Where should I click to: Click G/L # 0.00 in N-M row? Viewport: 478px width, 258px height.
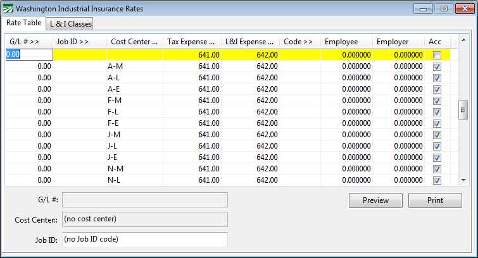(x=29, y=169)
